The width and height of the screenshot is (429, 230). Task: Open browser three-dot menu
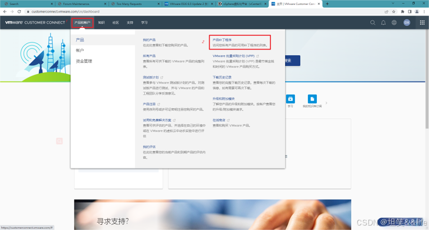pyautogui.click(x=424, y=11)
